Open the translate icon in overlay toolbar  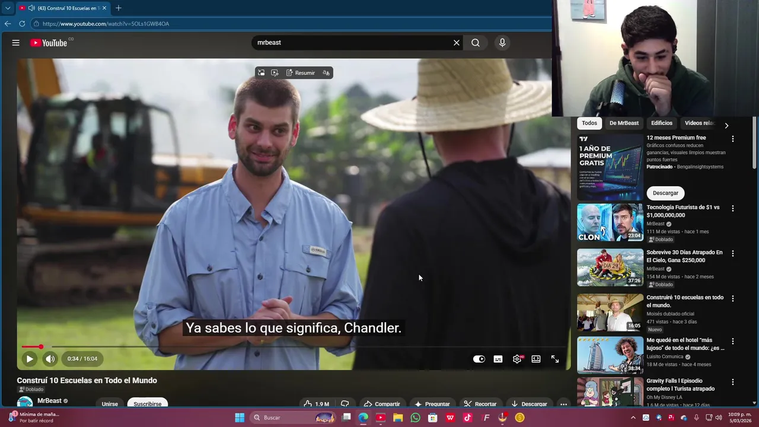[x=326, y=73]
